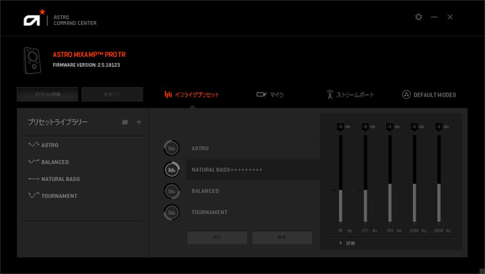The width and height of the screenshot is (485, 274).
Task: Click NATURAL BASS slot equalizer circle icon
Action: click(x=172, y=169)
